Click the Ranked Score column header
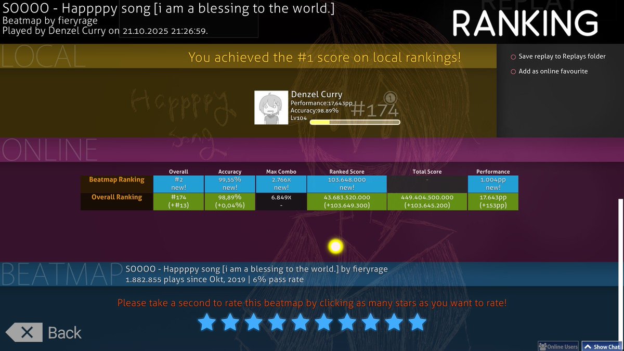The width and height of the screenshot is (624, 351). click(347, 172)
